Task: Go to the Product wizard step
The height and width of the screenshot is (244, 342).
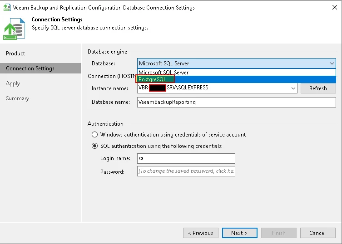Action: click(x=15, y=54)
